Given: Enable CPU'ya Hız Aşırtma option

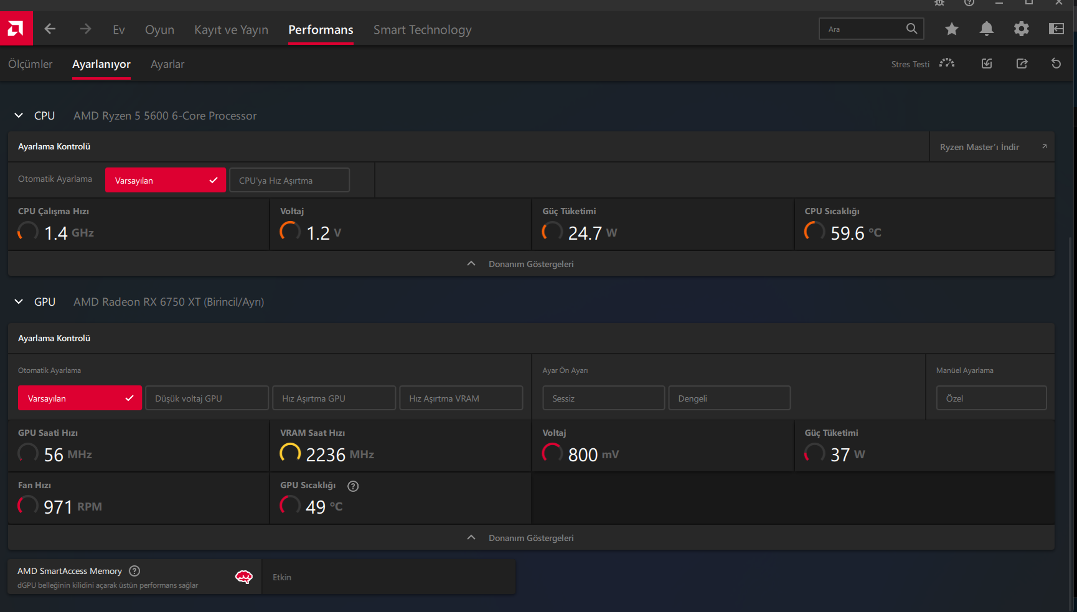Looking at the screenshot, I should click(289, 181).
